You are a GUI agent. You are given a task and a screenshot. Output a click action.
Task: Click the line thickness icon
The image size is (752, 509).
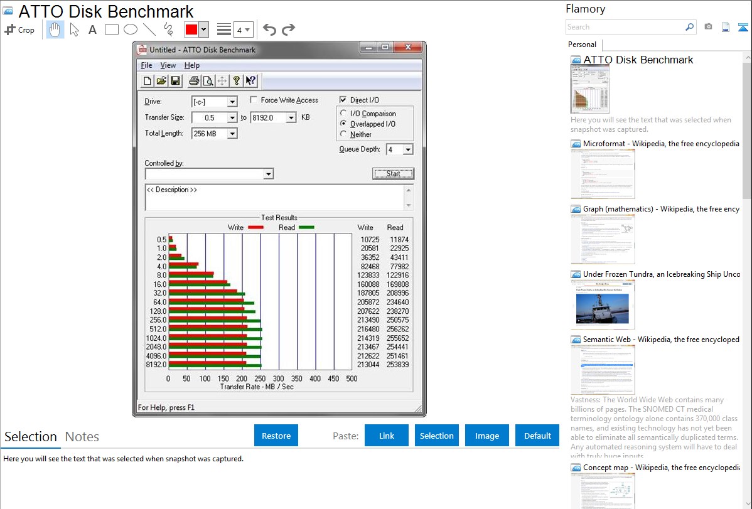223,29
